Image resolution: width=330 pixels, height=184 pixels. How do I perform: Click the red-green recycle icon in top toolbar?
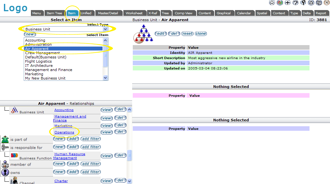coord(280,3)
